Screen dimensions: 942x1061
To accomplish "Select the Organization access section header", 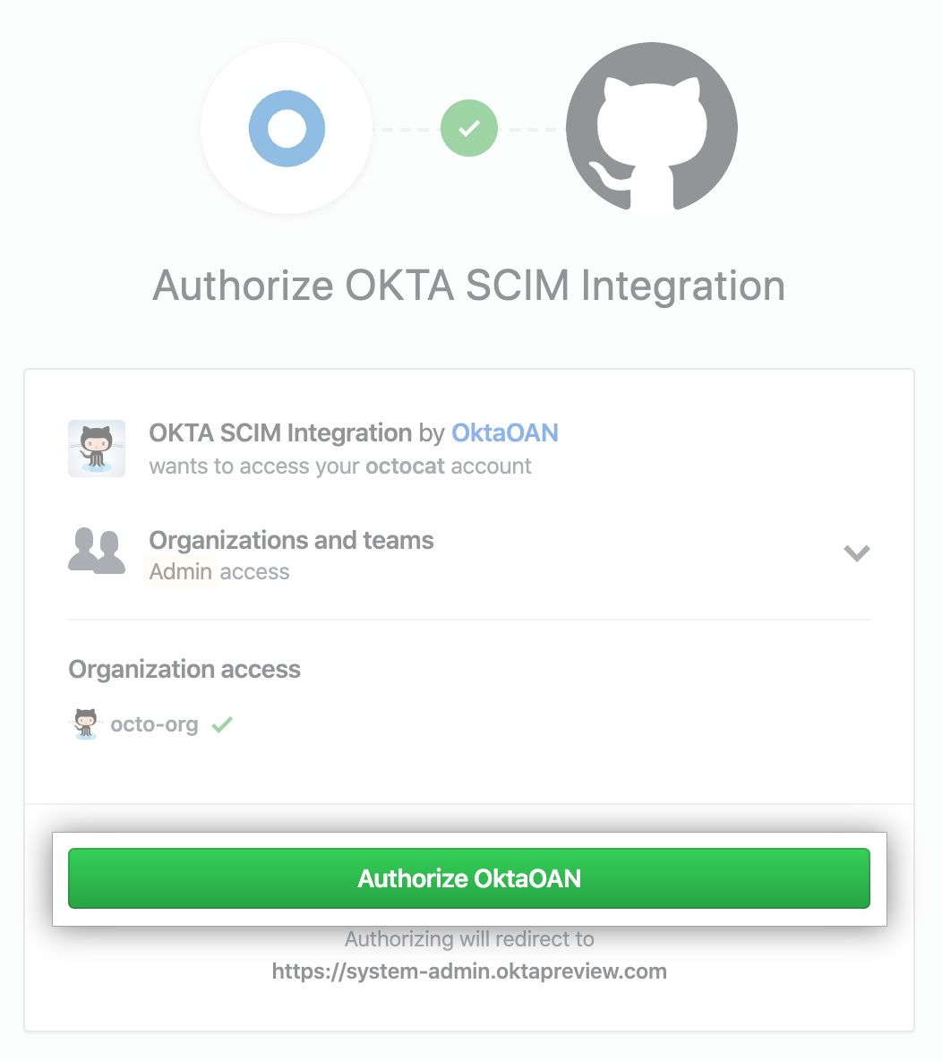I will 184,669.
